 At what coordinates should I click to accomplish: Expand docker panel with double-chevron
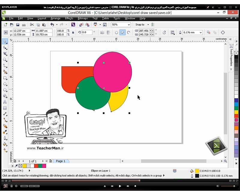230,39
